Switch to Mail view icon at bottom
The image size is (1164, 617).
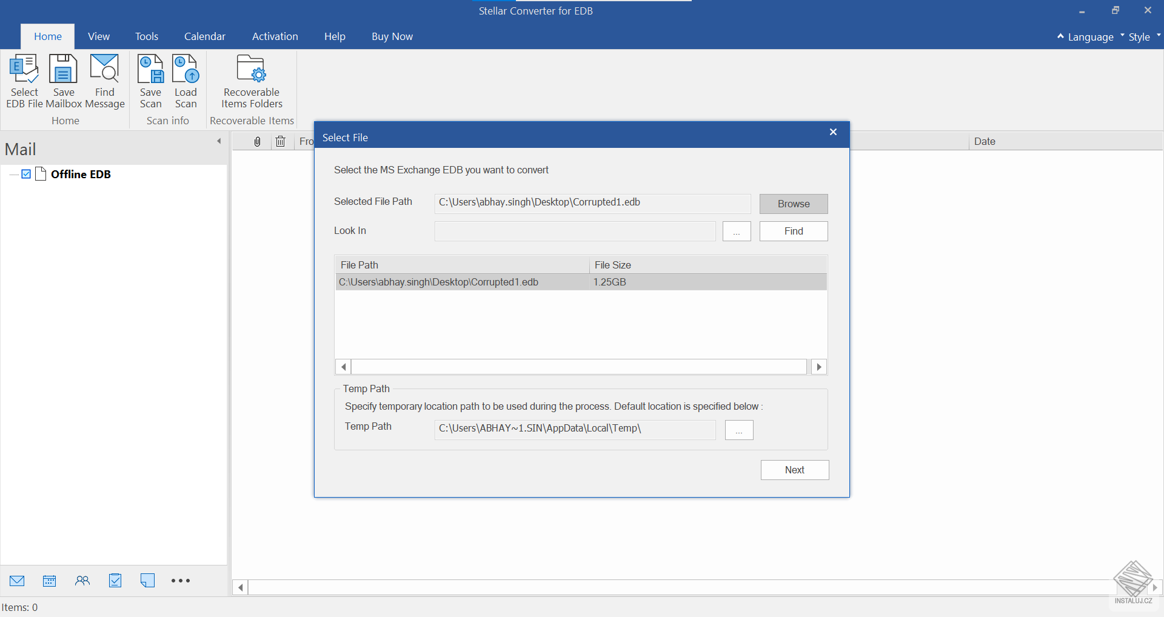click(x=17, y=581)
